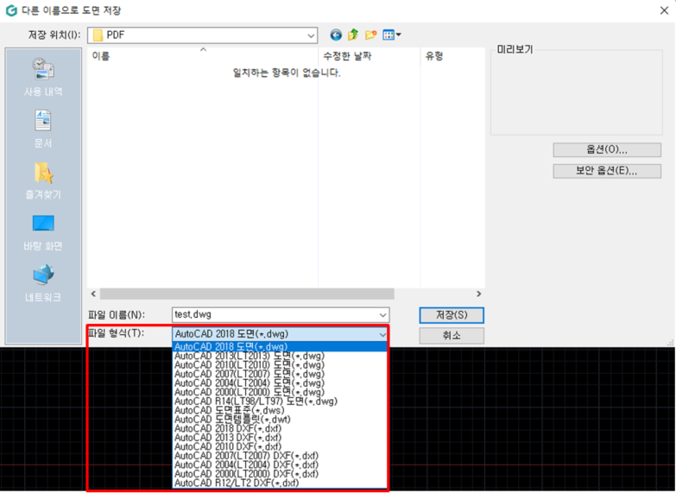Image resolution: width=676 pixels, height=493 pixels.
Task: Open 사용 내역 history in sidebar
Action: coord(43,77)
